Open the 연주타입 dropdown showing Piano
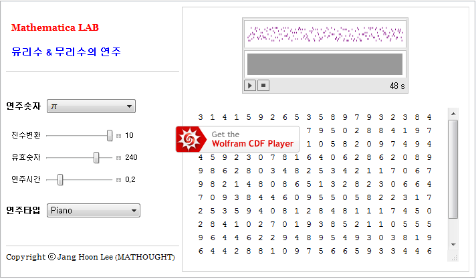Image resolution: width=476 pixels, height=279 pixels. pos(94,210)
